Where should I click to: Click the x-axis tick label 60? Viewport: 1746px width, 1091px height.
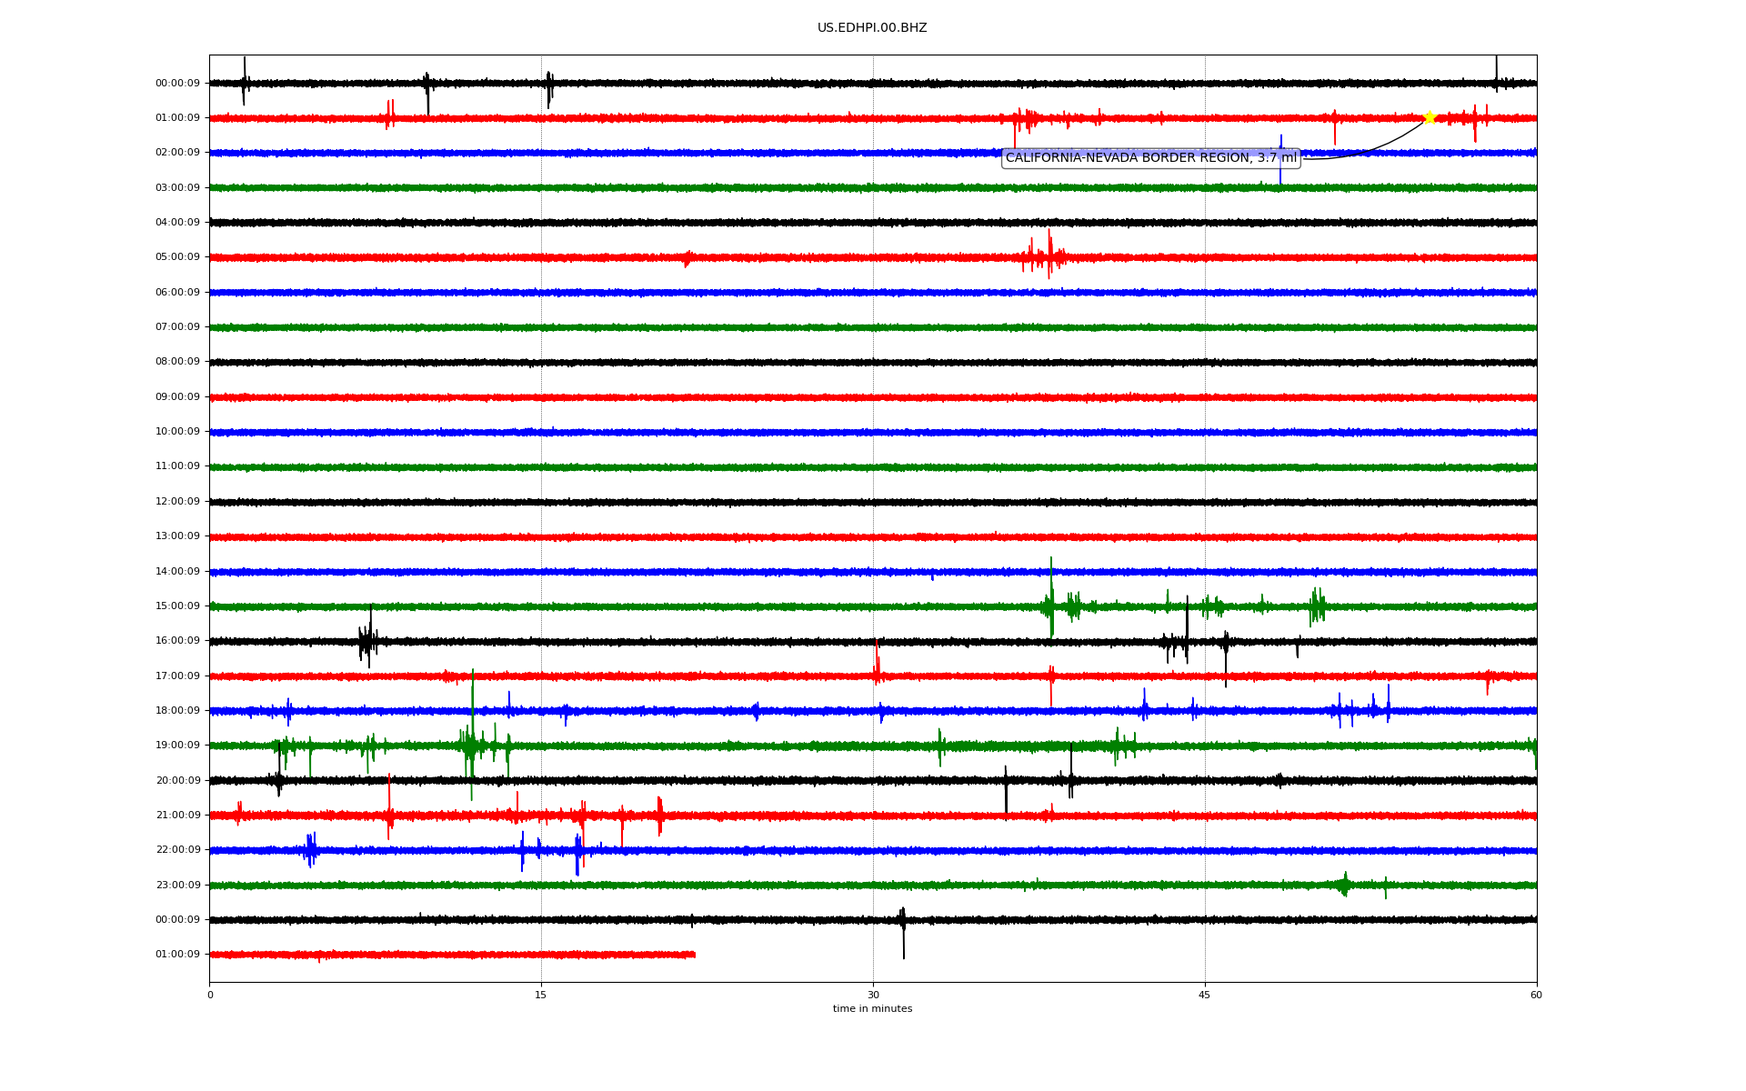pos(1536,996)
